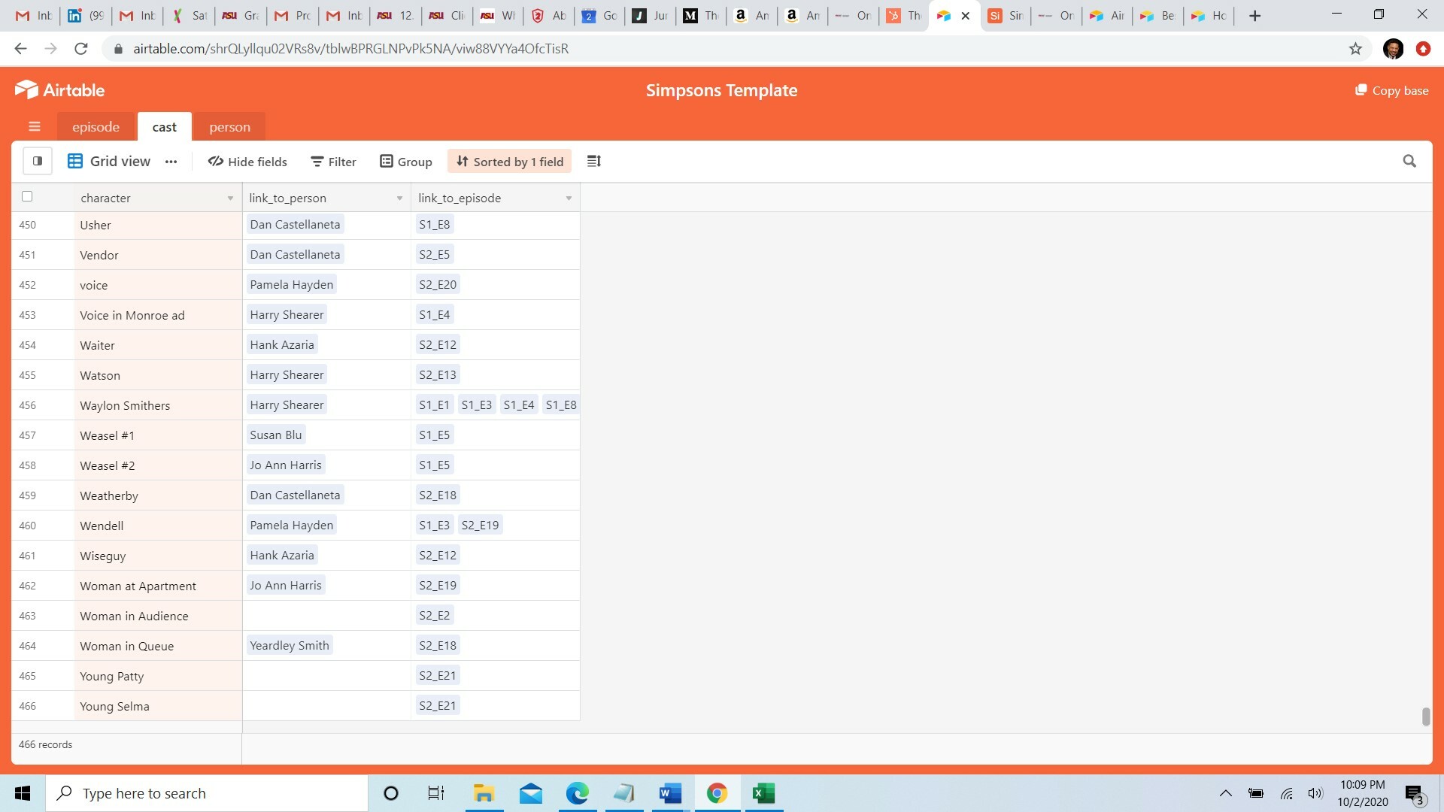Viewport: 1444px width, 812px height.
Task: Go back with browser back arrow
Action: click(20, 49)
